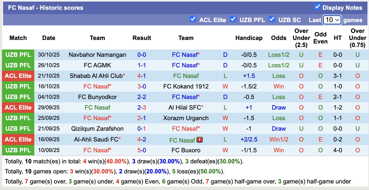Click the UZB PFL badge for 30/10/25 match
This screenshot has height=190, width=369.
click(x=18, y=55)
